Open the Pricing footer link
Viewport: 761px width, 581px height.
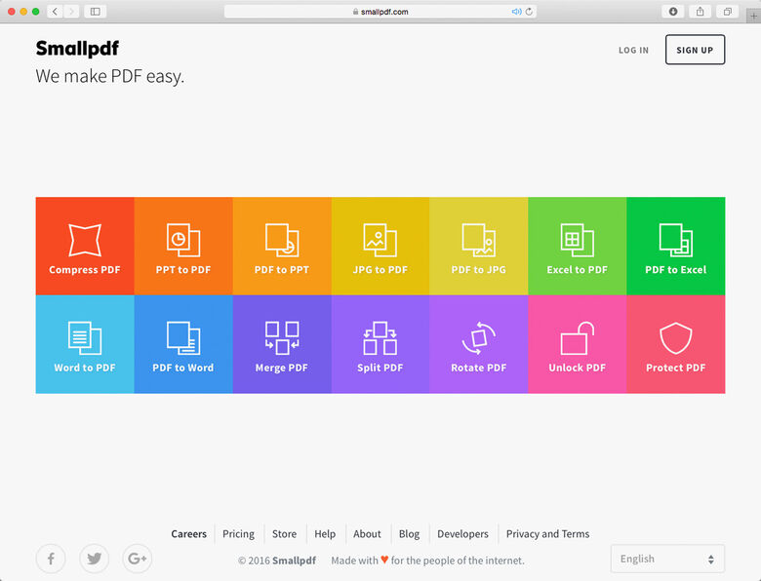[238, 534]
